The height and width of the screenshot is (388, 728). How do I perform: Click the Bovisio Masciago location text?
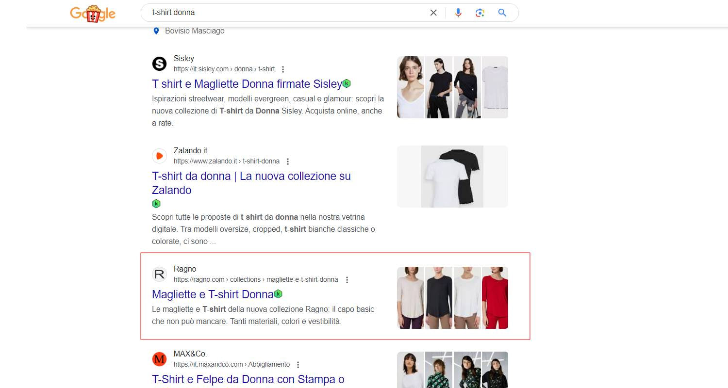[195, 31]
